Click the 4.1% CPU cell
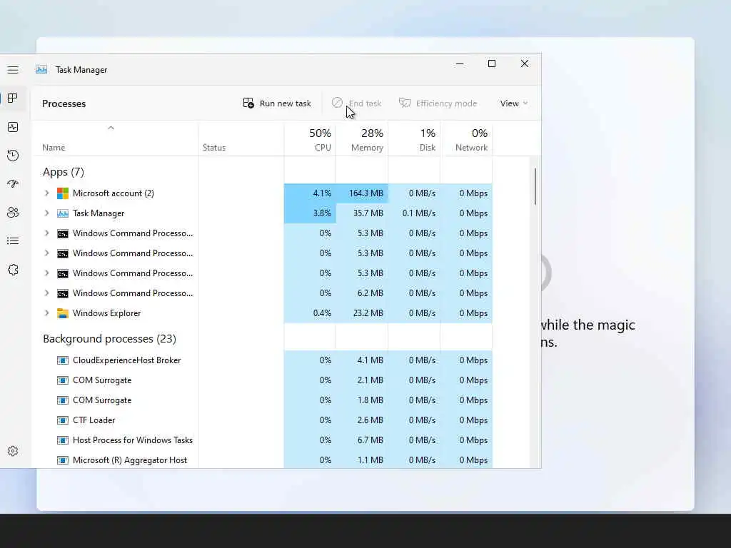 tap(310, 193)
